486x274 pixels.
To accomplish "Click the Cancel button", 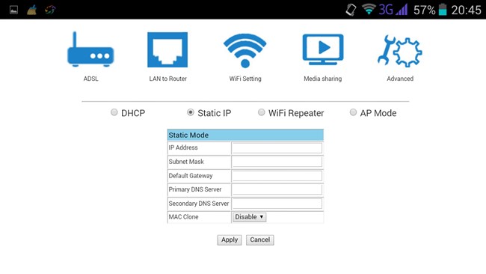I will coord(260,240).
